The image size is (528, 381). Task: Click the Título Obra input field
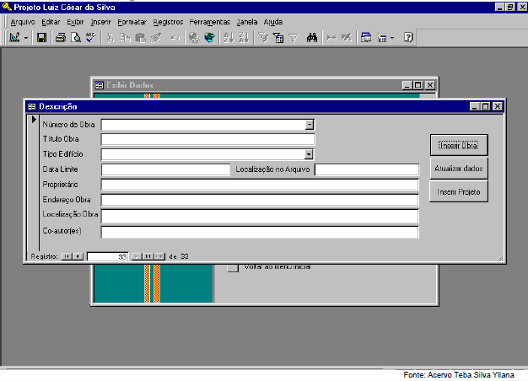pyautogui.click(x=207, y=139)
